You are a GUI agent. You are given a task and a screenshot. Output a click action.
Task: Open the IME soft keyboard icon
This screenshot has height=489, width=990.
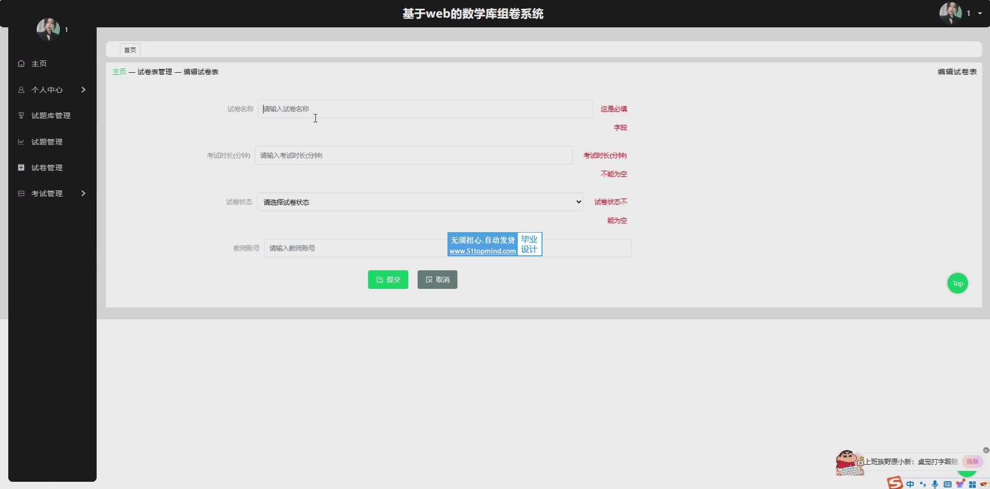point(948,484)
